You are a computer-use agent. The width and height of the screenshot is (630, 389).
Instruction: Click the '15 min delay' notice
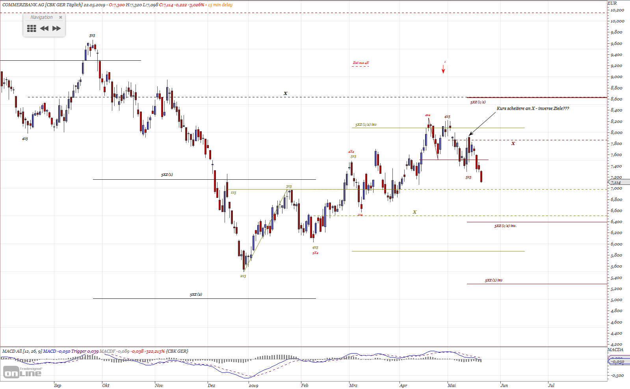[x=220, y=5]
